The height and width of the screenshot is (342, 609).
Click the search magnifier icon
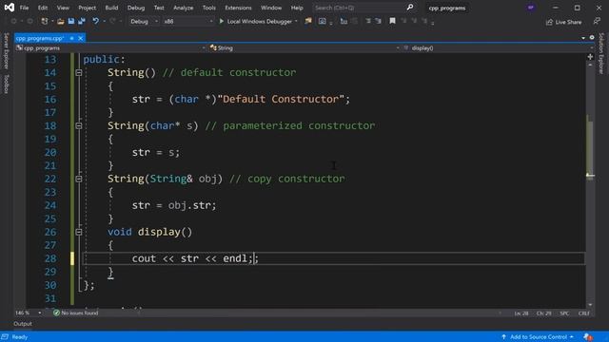coord(410,8)
